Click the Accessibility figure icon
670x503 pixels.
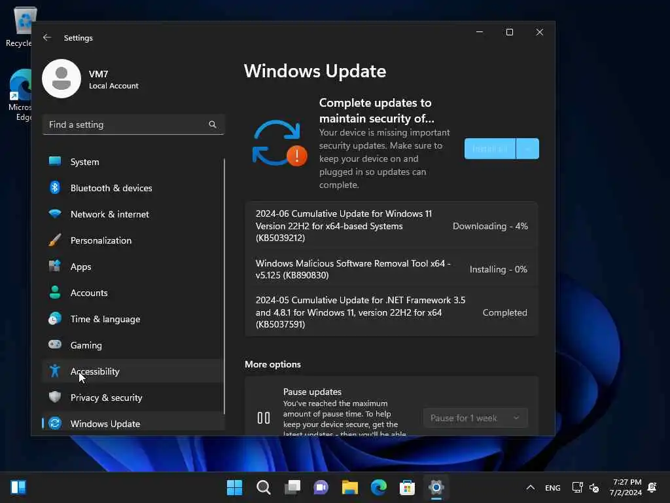click(55, 371)
